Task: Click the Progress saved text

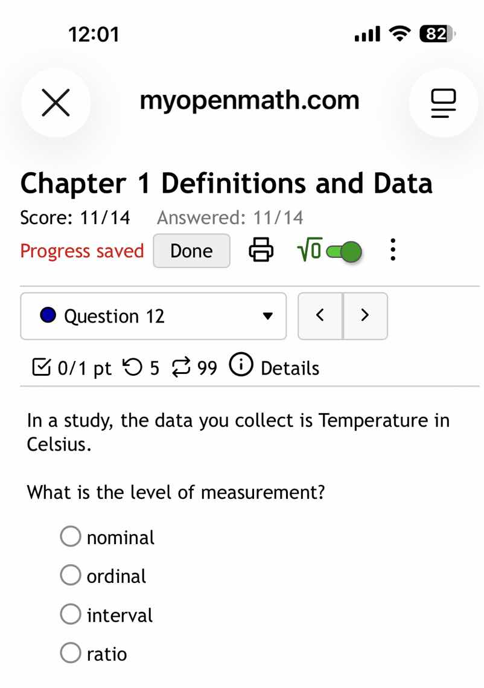Action: pos(81,250)
